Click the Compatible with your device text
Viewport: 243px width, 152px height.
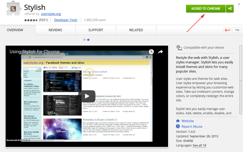tap(204, 48)
